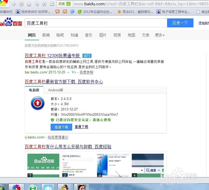
Task: Switch to the 知道 tab
Action: [74, 35]
